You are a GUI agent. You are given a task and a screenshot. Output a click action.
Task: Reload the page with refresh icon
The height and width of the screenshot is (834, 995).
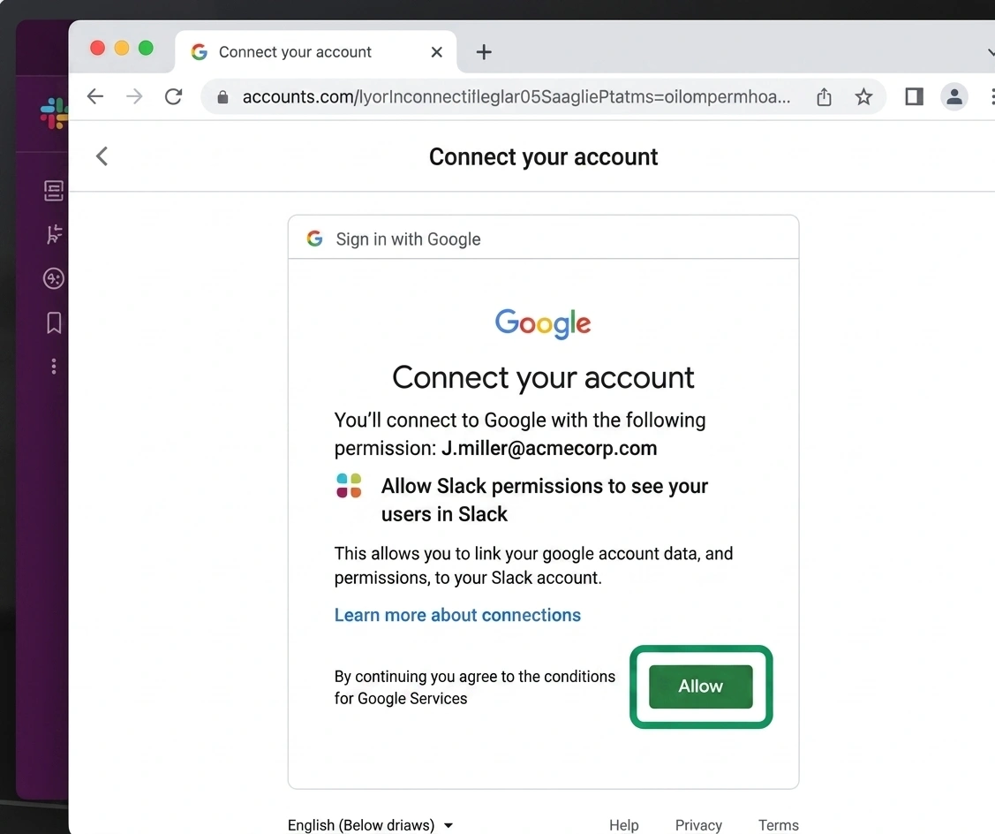tap(173, 96)
